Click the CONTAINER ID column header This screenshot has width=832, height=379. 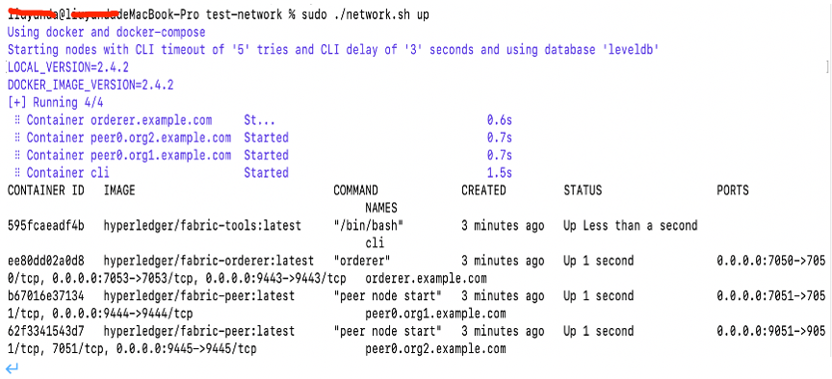[x=45, y=190]
